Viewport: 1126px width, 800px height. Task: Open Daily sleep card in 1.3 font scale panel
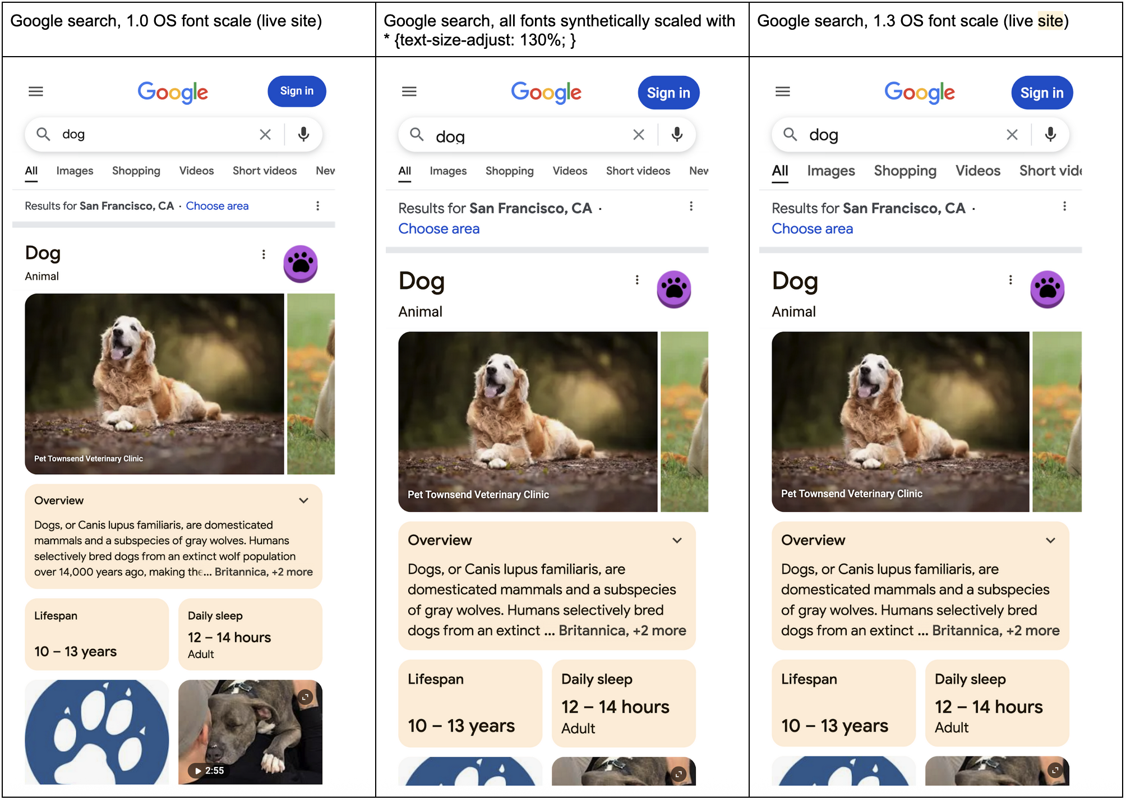click(x=997, y=704)
